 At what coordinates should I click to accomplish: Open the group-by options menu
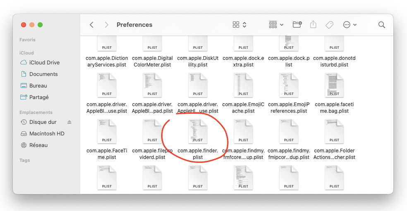pos(276,25)
